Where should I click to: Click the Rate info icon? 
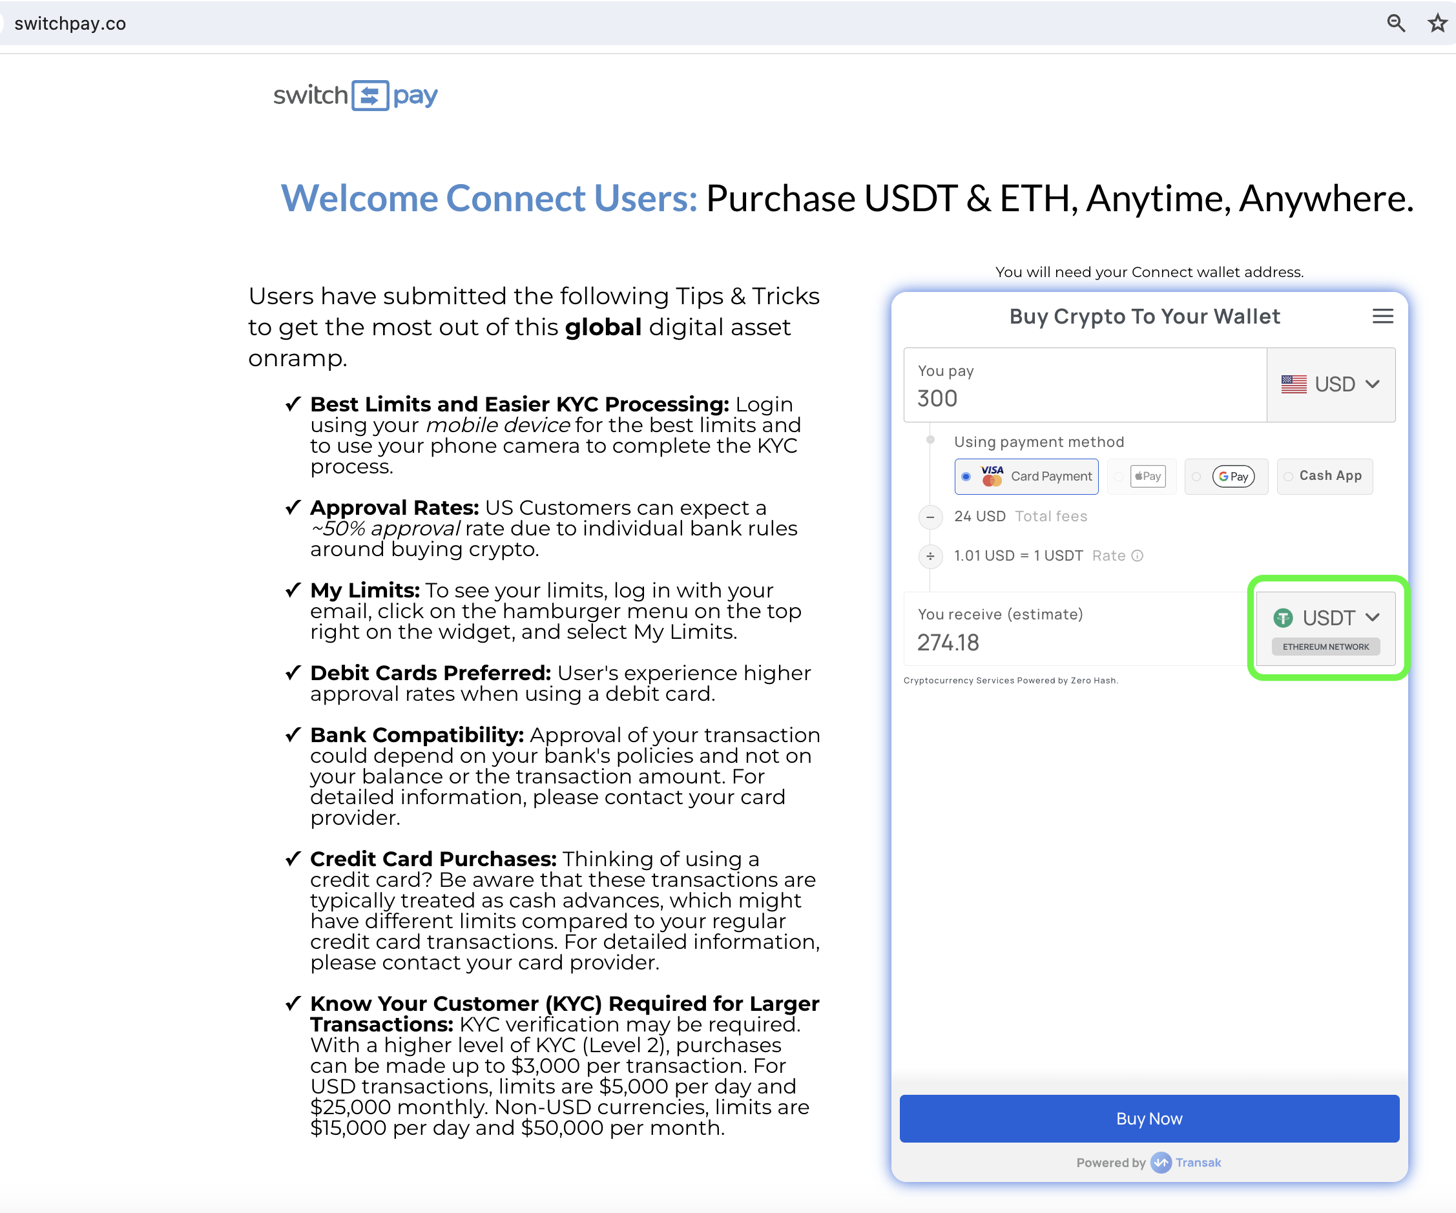click(1137, 556)
